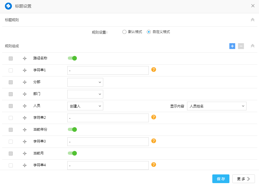Select the 自定义格式 radio option
This screenshot has height=186, width=259.
[149, 32]
